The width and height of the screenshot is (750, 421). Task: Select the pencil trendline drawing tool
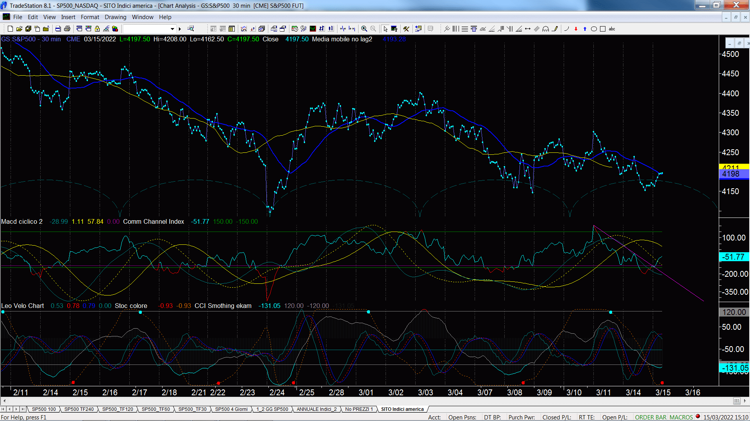click(555, 29)
